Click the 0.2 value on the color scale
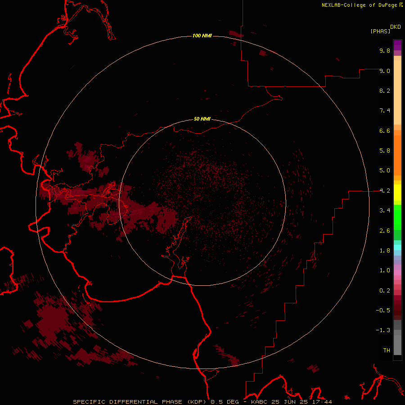This screenshot has width=405, height=405. point(385,290)
